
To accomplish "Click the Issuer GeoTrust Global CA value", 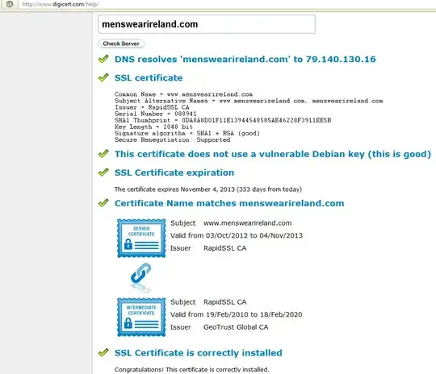I will (236, 327).
